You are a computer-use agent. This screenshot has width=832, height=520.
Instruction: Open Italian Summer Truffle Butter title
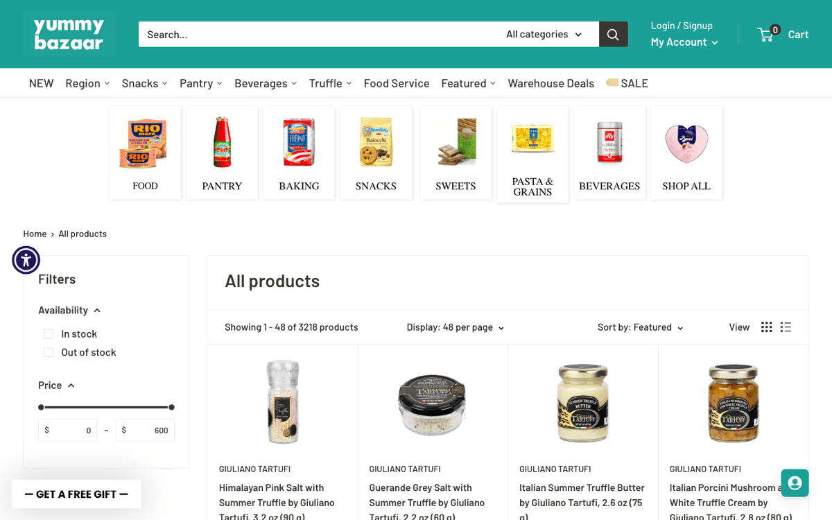tap(582, 502)
